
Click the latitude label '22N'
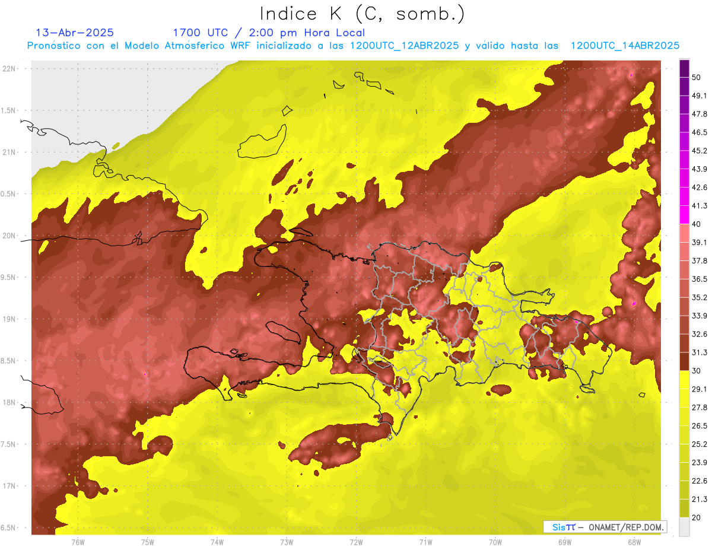9,69
